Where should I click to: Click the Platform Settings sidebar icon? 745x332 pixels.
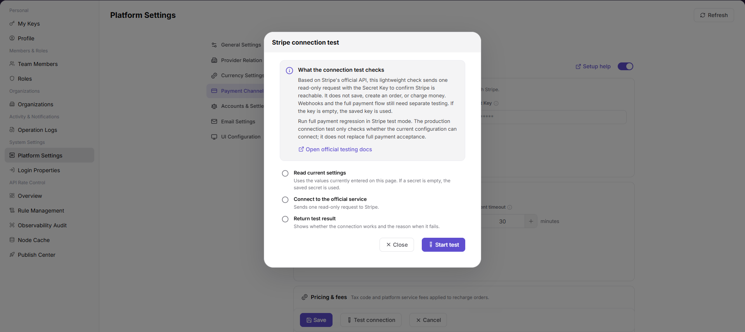(x=12, y=156)
